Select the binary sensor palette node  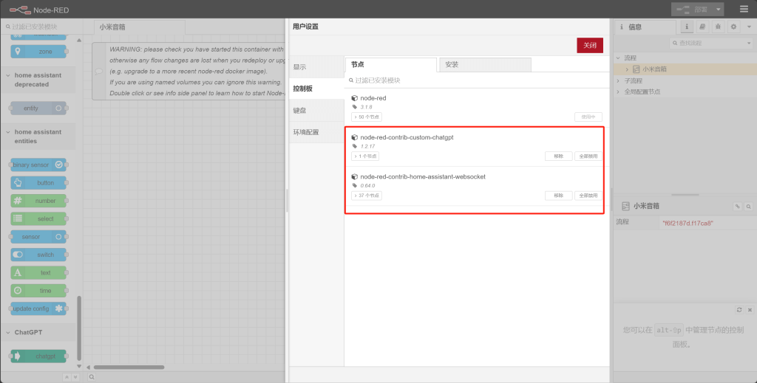point(38,165)
